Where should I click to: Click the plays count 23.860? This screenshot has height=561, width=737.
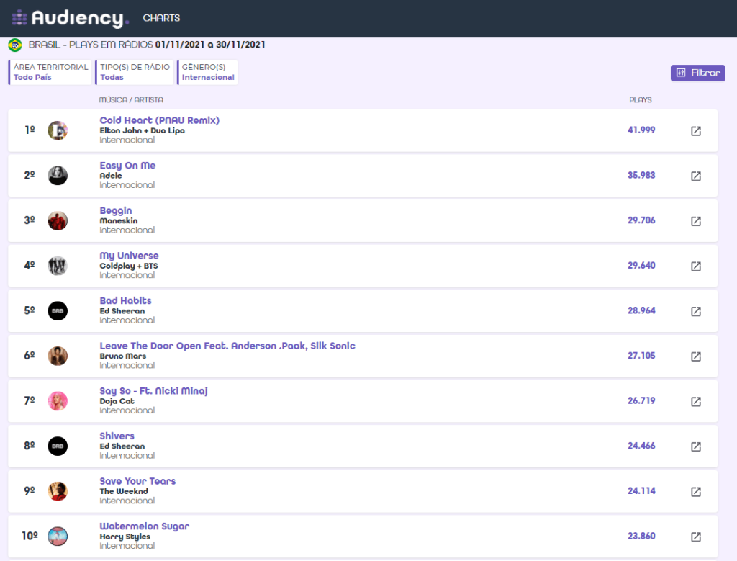[641, 537]
